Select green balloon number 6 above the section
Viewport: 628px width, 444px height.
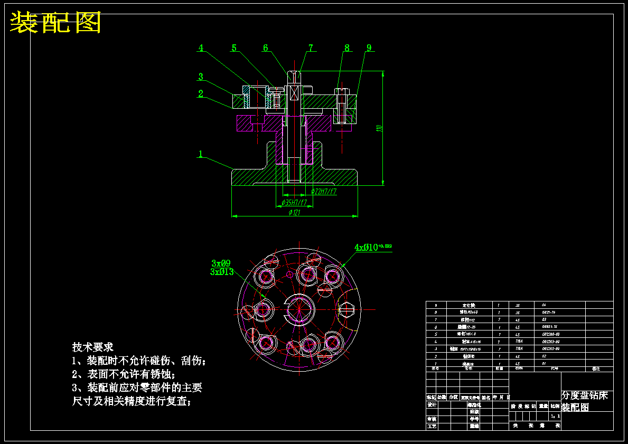pos(266,48)
